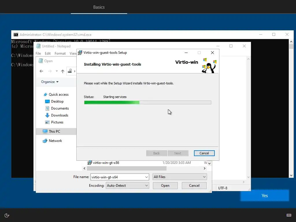Image resolution: width=296 pixels, height=222 pixels.
Task: Click the Open dialog title icon
Action: pos(40,61)
